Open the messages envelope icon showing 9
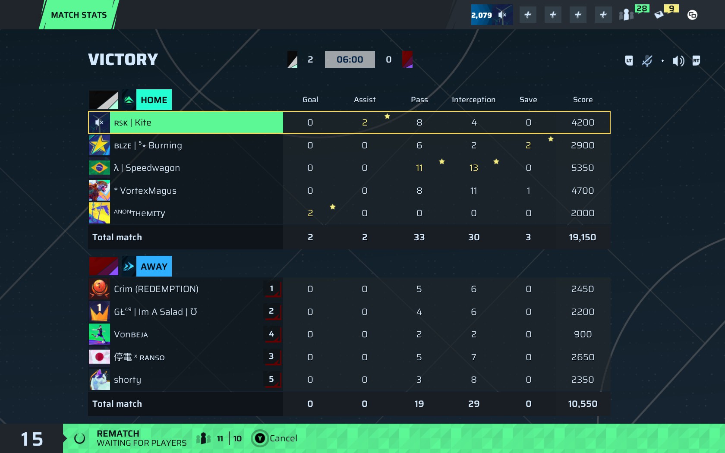725x453 pixels. point(666,12)
